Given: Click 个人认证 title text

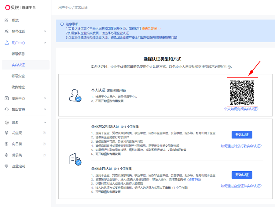Looking at the screenshot, I should (x=98, y=90).
